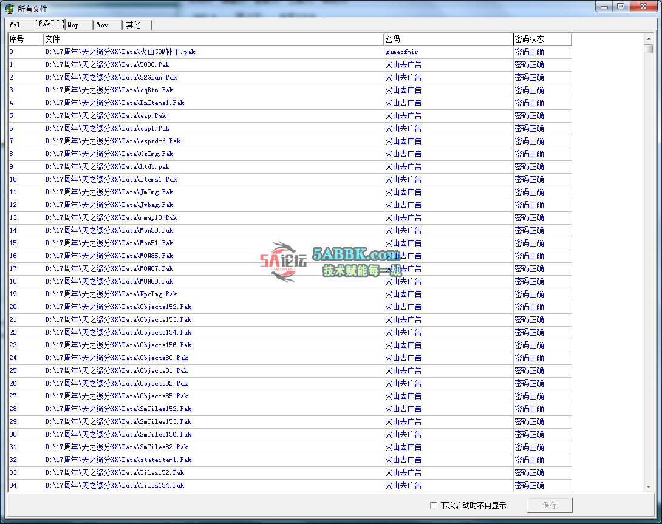Image resolution: width=662 pixels, height=524 pixels.
Task: Select the Objects80.Pak file path
Action: click(117, 358)
